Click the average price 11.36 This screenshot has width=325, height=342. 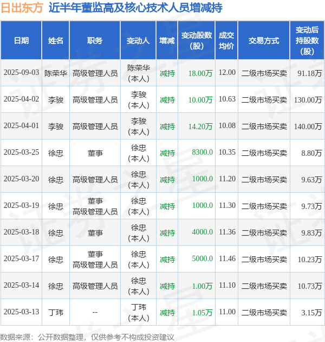(227, 232)
